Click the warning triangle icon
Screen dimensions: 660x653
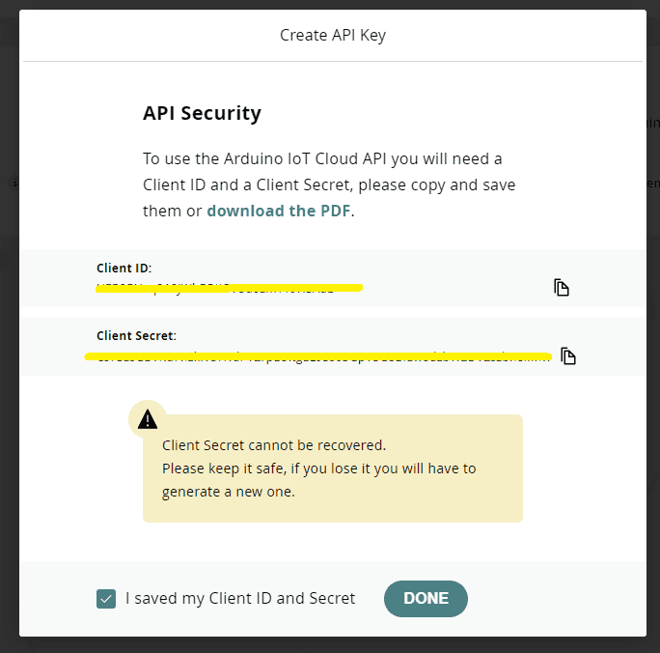[147, 418]
